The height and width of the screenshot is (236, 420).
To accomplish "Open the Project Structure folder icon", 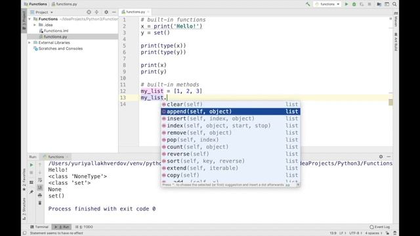I will point(379,4).
